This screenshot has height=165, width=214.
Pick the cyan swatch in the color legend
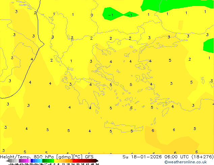pos(41,161)
